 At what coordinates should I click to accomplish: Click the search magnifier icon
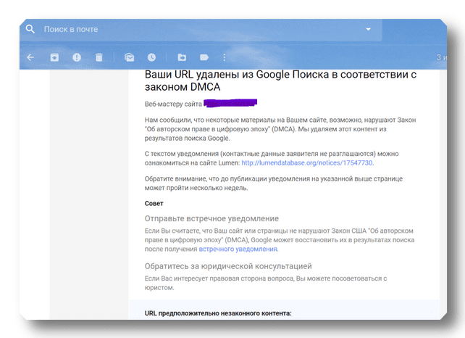tap(30, 29)
